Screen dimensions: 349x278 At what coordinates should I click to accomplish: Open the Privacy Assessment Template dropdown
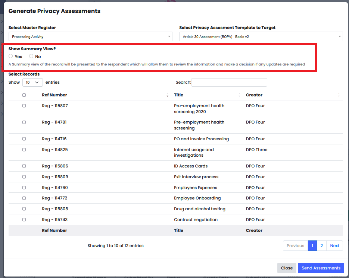261,37
